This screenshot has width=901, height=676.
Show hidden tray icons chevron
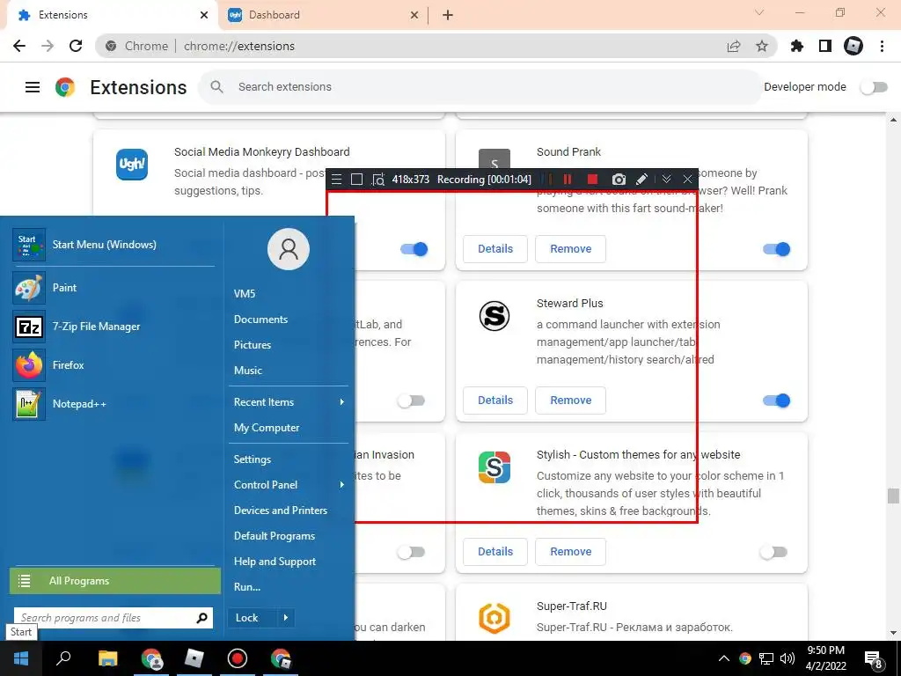[723, 658]
